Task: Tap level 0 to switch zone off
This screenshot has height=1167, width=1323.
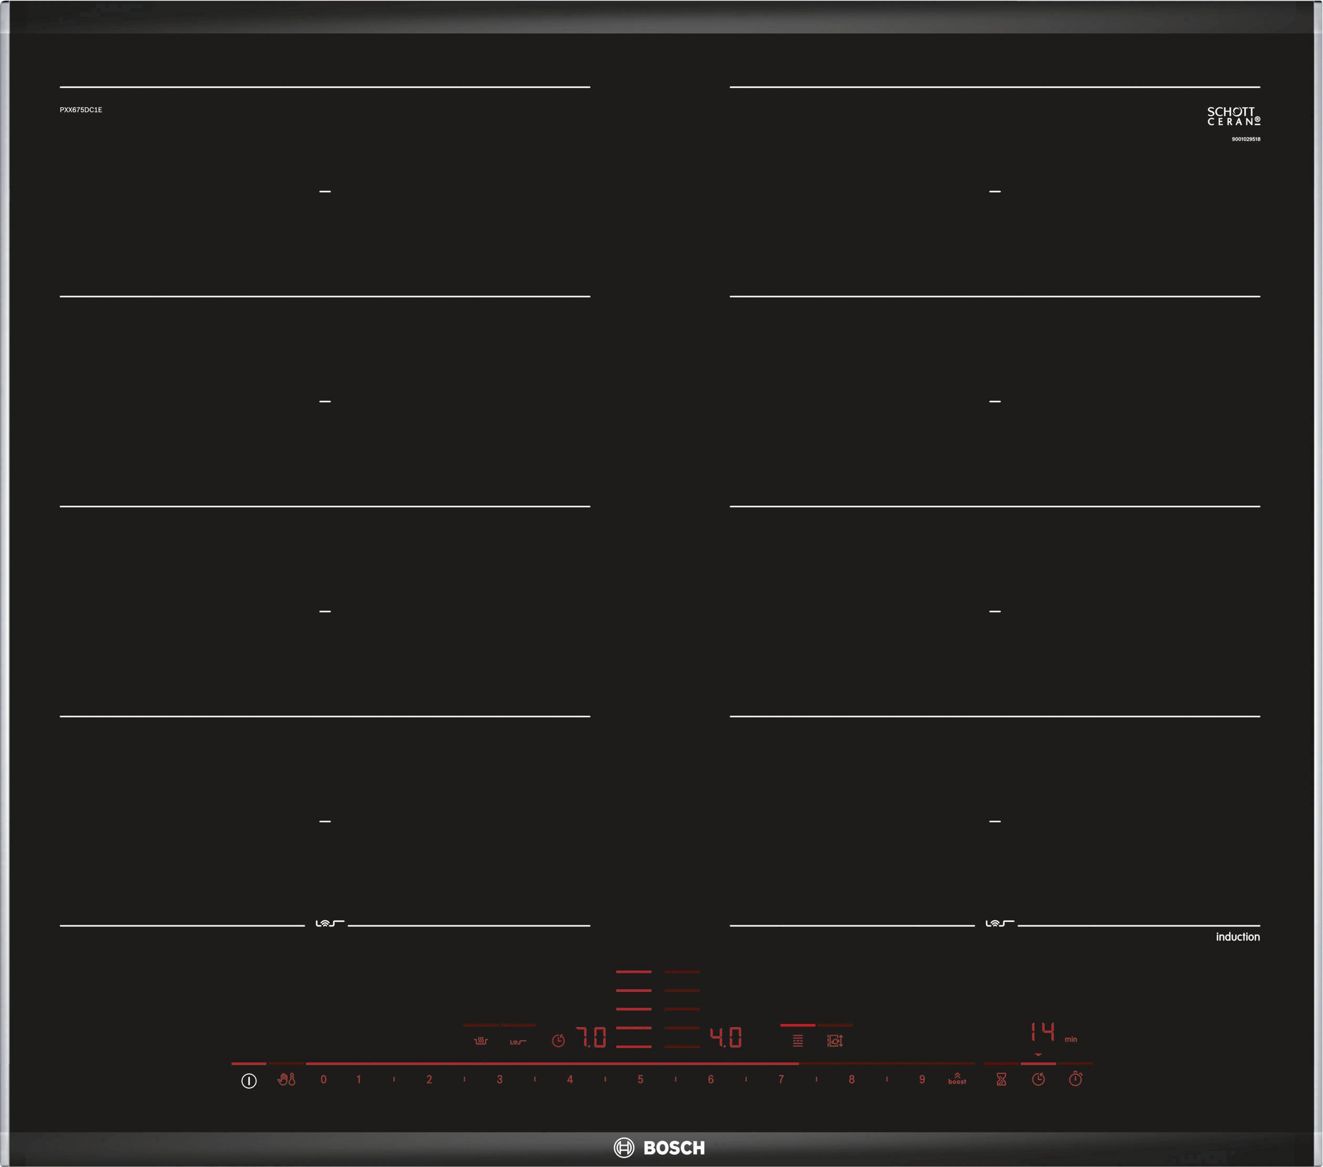Action: 323,1080
